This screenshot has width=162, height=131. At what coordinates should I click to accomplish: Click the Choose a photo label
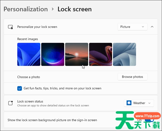click(x=29, y=77)
